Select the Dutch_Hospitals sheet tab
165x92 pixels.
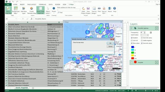(x=22, y=88)
